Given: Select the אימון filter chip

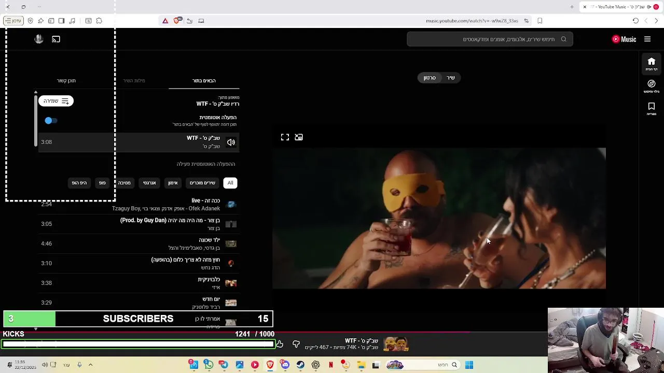Looking at the screenshot, I should 173,183.
